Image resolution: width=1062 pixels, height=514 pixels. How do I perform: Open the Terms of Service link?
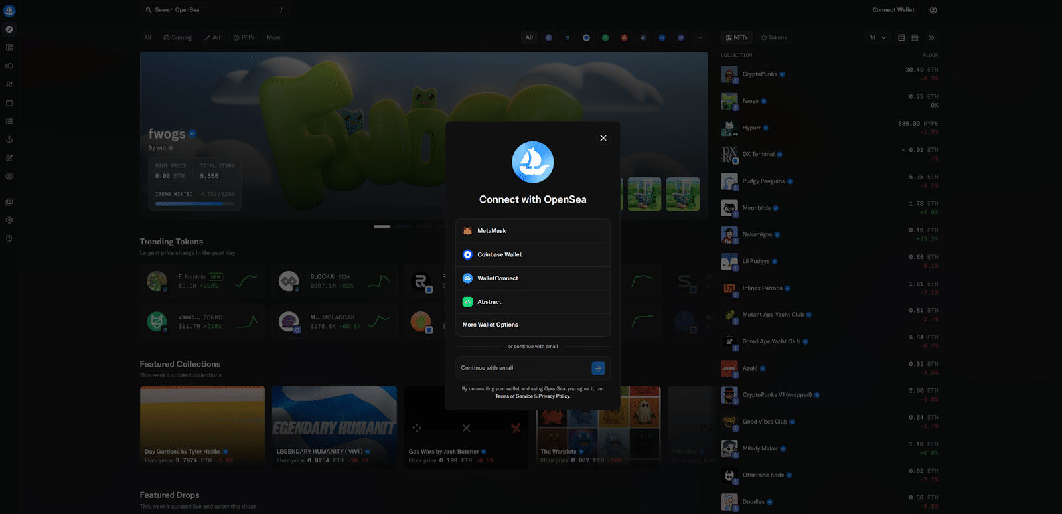[x=514, y=396]
